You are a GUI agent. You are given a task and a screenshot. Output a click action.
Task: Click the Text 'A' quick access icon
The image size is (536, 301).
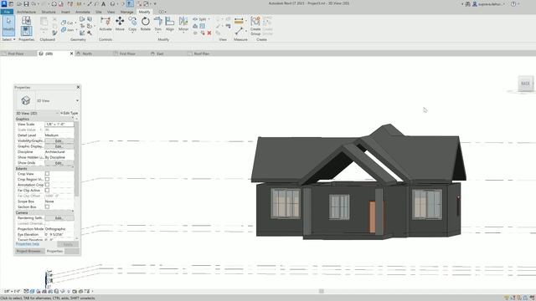click(x=103, y=4)
